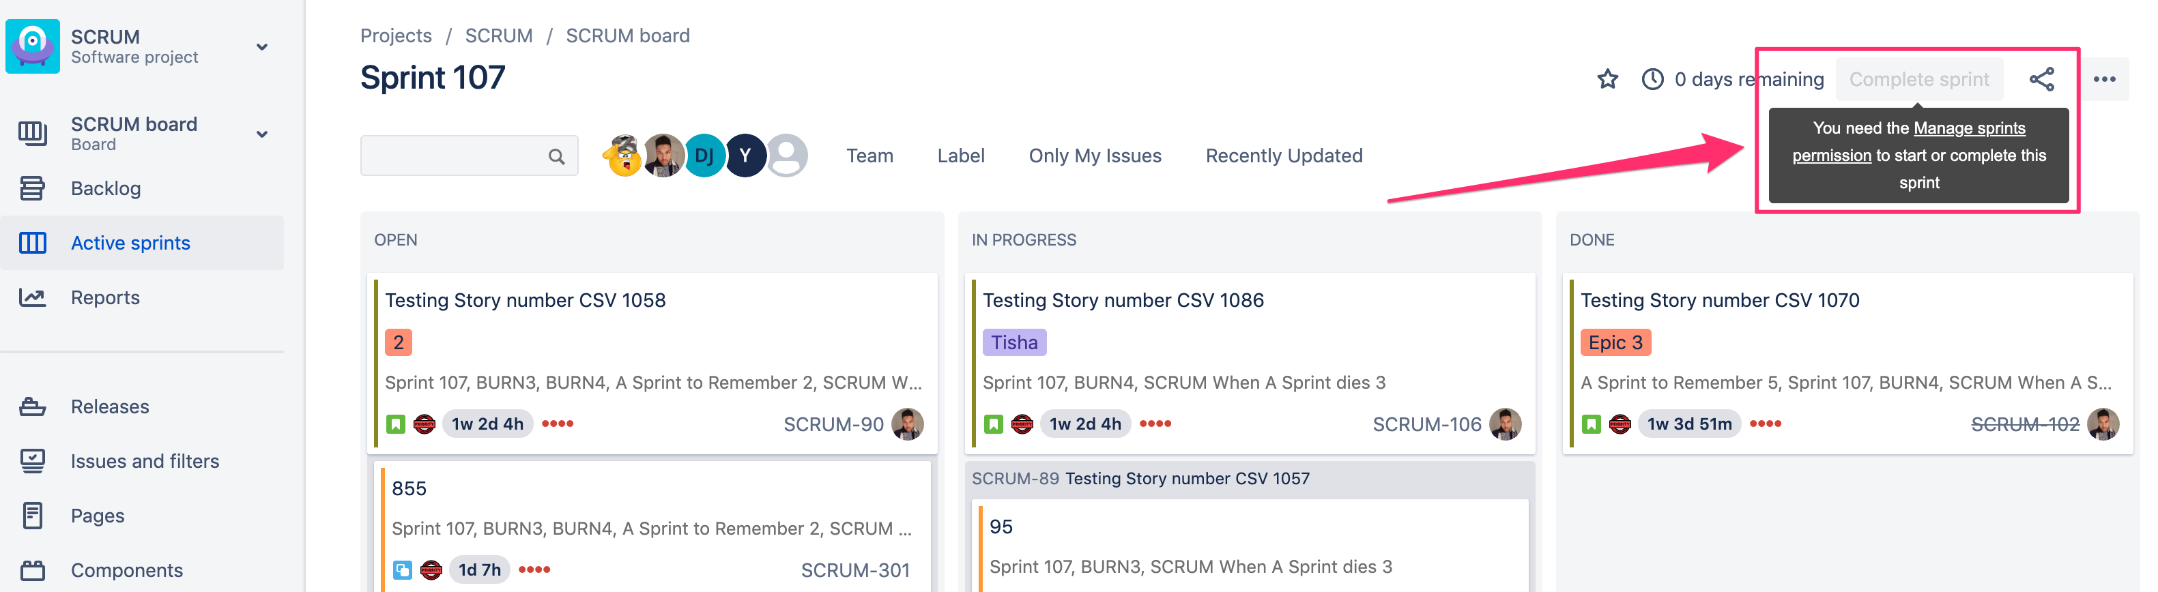The width and height of the screenshot is (2158, 592).
Task: Click the share icon
Action: [2041, 80]
